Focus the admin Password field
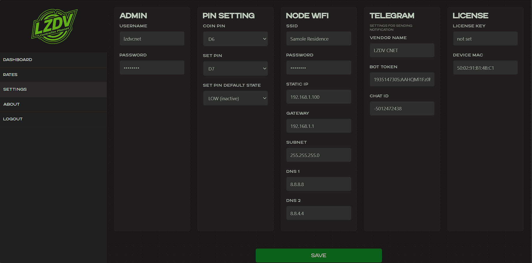This screenshot has height=263, width=532. coord(152,68)
